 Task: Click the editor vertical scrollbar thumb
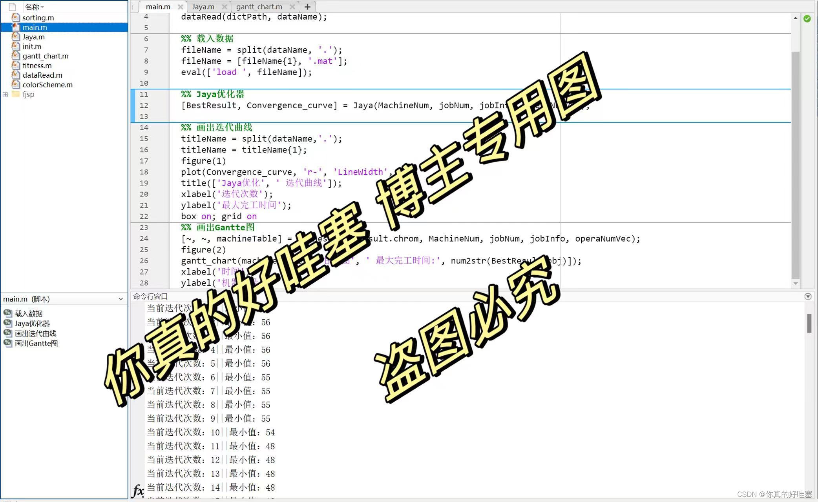tap(796, 165)
